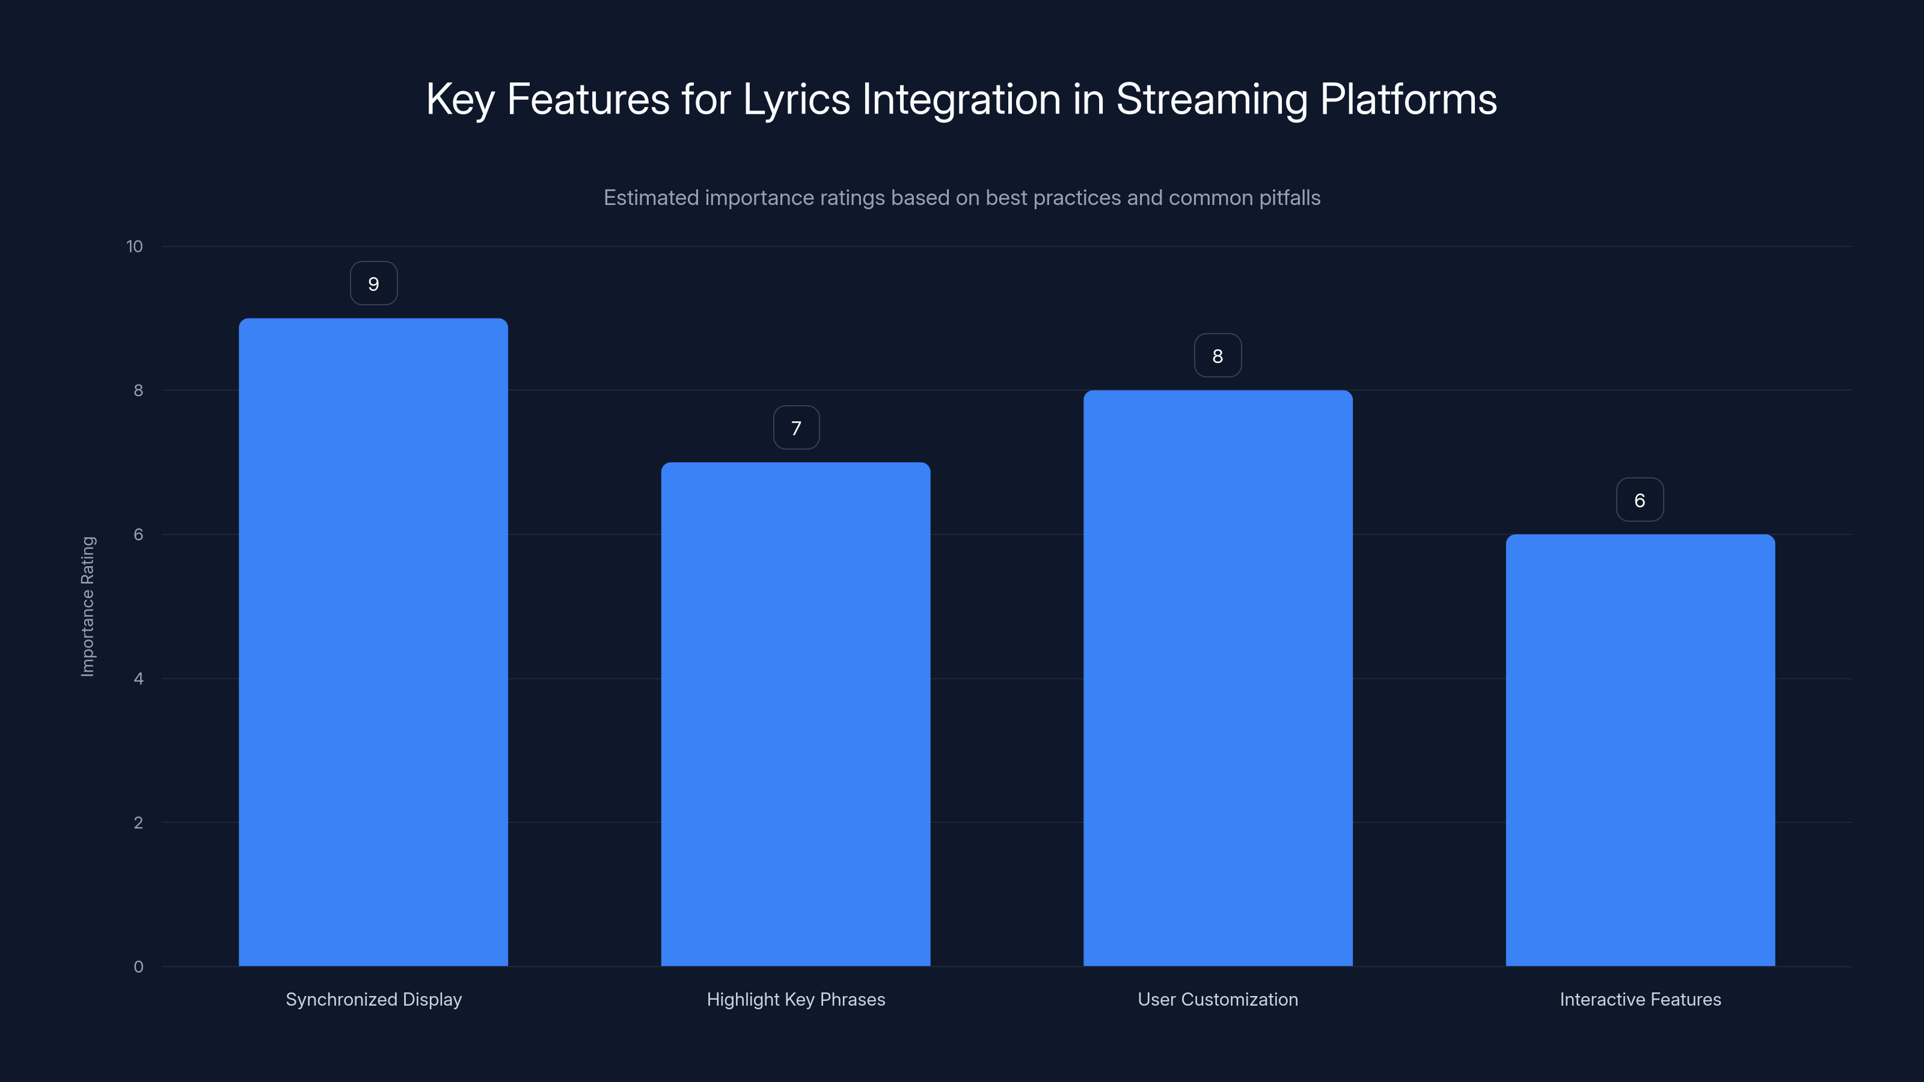The image size is (1924, 1082).
Task: Click the y-axis tick label 4
Action: [x=138, y=679]
